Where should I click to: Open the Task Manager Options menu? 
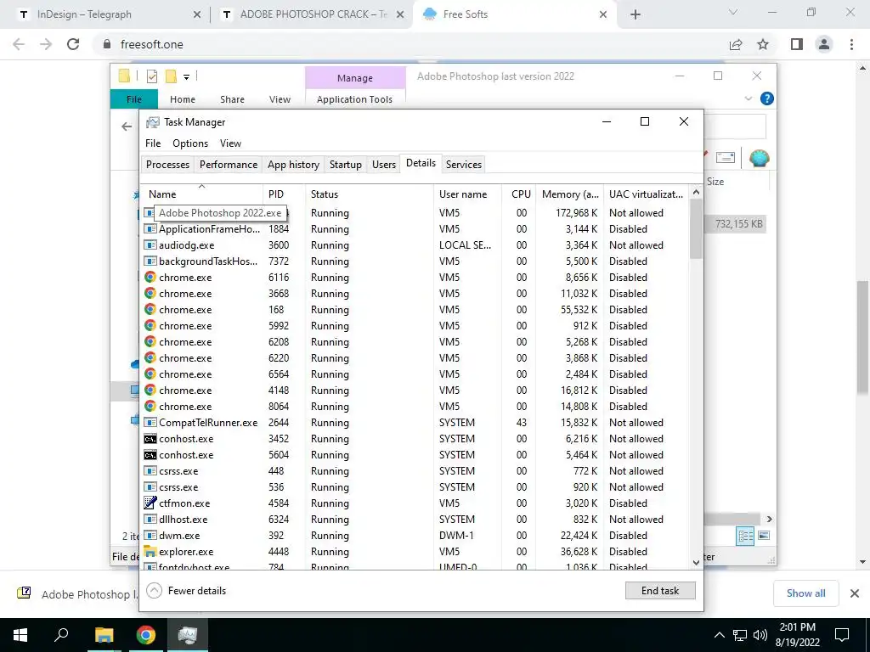pos(190,143)
